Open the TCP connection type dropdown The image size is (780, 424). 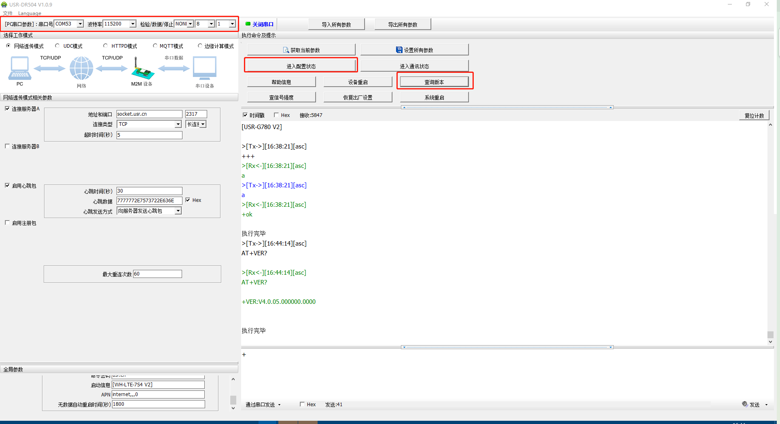point(178,124)
